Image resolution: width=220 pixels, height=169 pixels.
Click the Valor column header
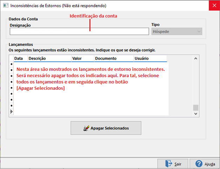(83, 59)
